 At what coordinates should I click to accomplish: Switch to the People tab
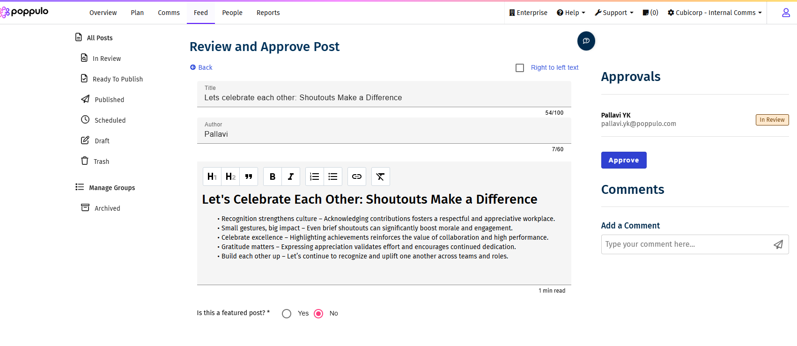coord(232,13)
